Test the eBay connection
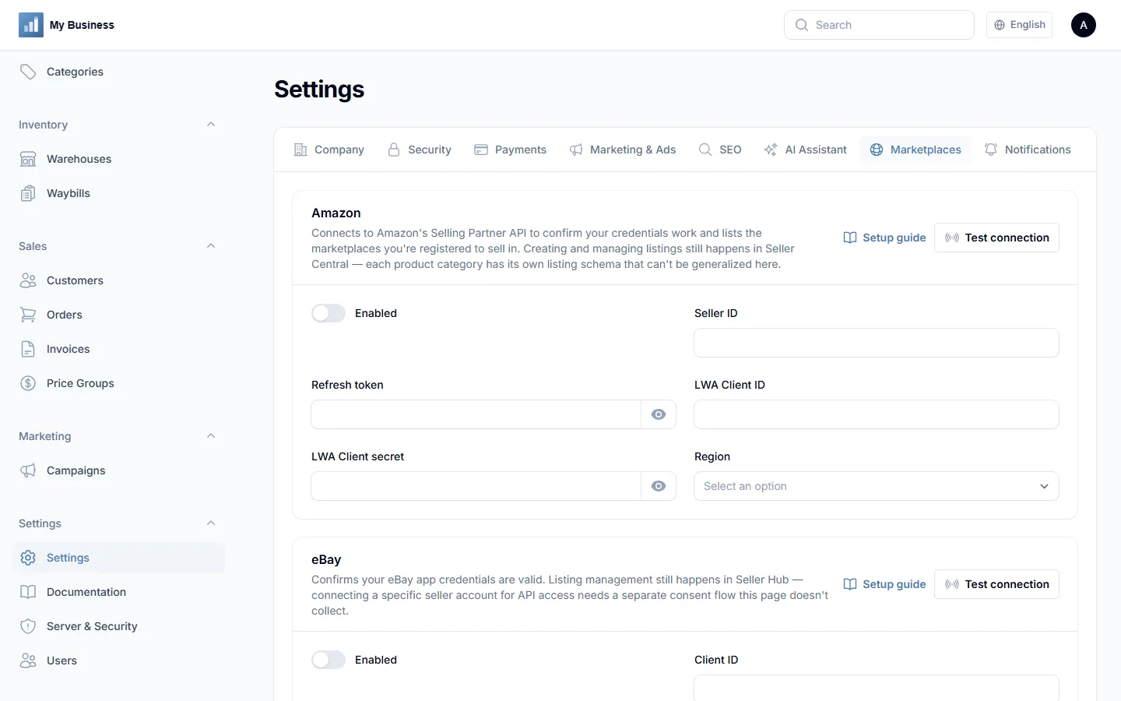This screenshot has height=701, width=1121. click(x=996, y=584)
